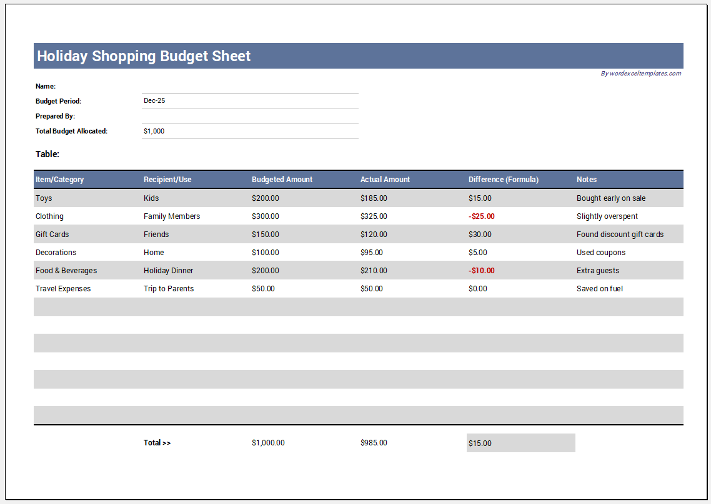Select the Budget Period field showing Dec-25

[250, 101]
